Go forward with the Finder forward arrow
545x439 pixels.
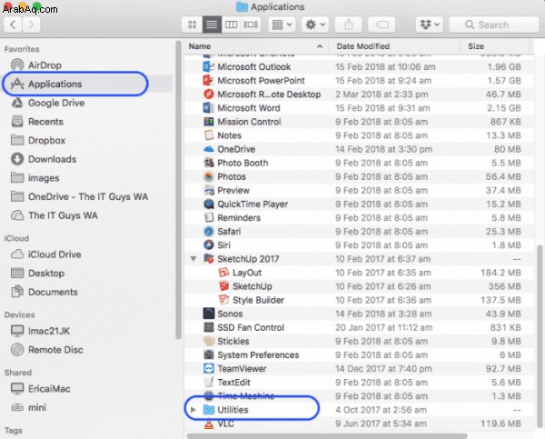31,25
